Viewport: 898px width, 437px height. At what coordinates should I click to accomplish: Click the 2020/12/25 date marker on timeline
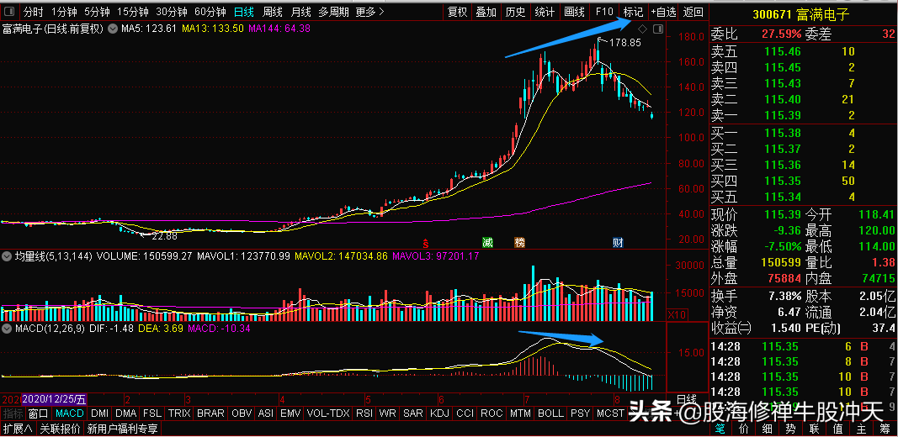click(x=55, y=399)
